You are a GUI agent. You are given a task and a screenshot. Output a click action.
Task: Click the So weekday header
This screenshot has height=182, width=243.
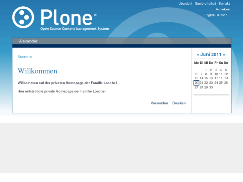pyautogui.click(x=226, y=63)
